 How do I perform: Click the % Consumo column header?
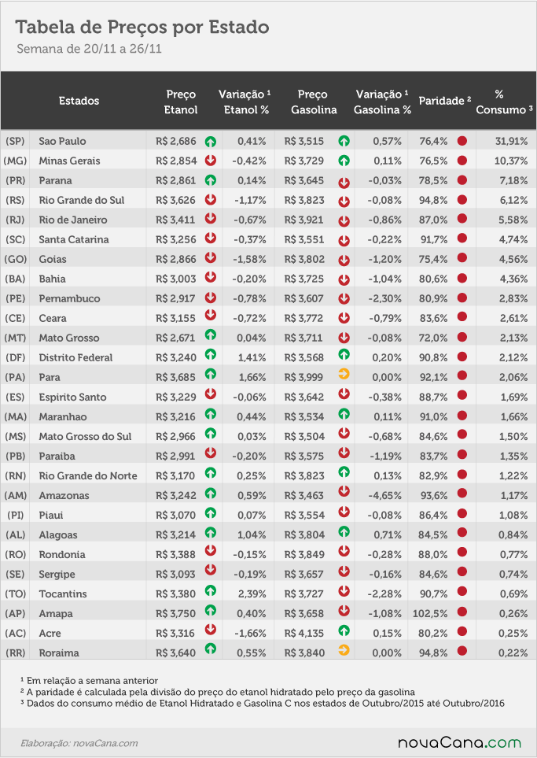pos(504,102)
